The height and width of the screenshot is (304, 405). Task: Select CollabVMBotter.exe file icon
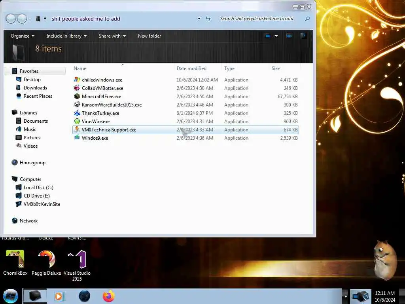77,88
